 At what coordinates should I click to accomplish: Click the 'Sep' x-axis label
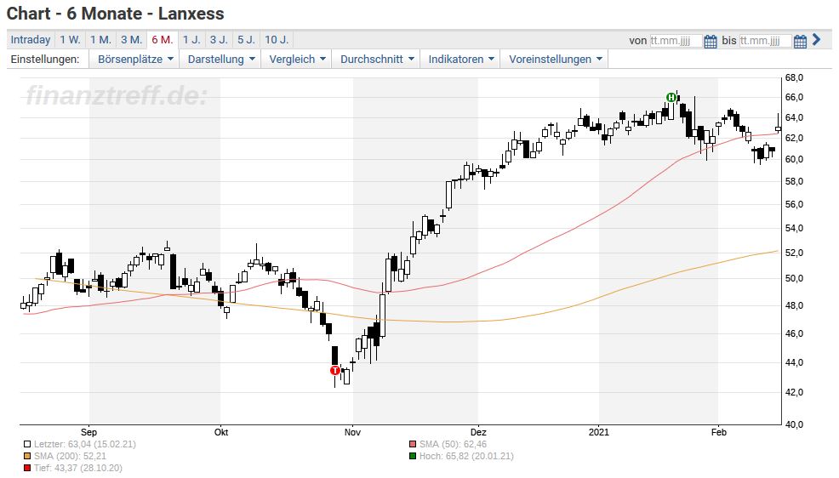click(x=88, y=432)
